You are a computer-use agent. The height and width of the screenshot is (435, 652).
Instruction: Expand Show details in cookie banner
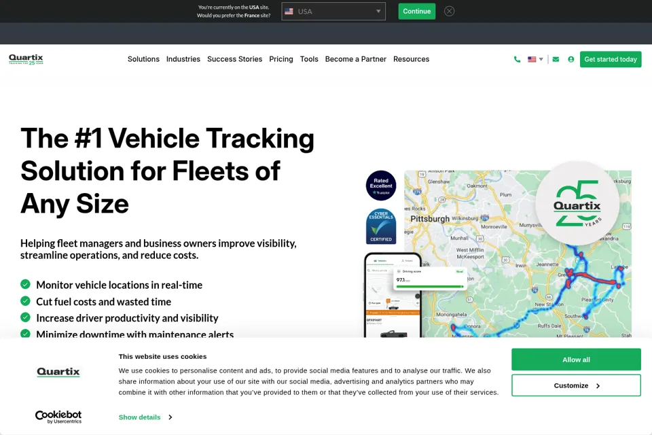click(145, 417)
